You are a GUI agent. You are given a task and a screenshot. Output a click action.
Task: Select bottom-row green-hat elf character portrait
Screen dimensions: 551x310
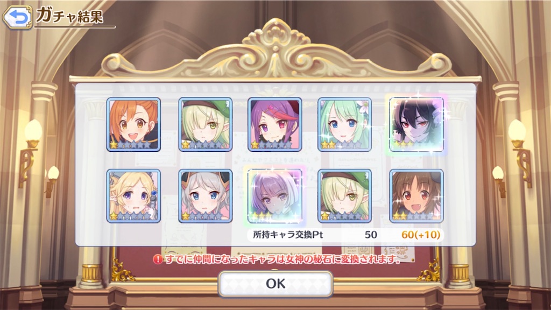point(345,196)
